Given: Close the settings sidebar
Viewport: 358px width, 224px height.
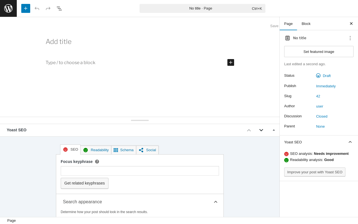Looking at the screenshot, I should click(x=351, y=24).
